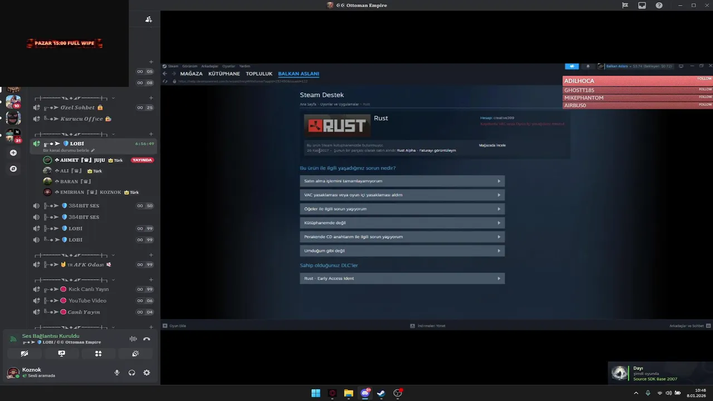Open Discord help question mark icon
713x401 pixels.
[659, 5]
